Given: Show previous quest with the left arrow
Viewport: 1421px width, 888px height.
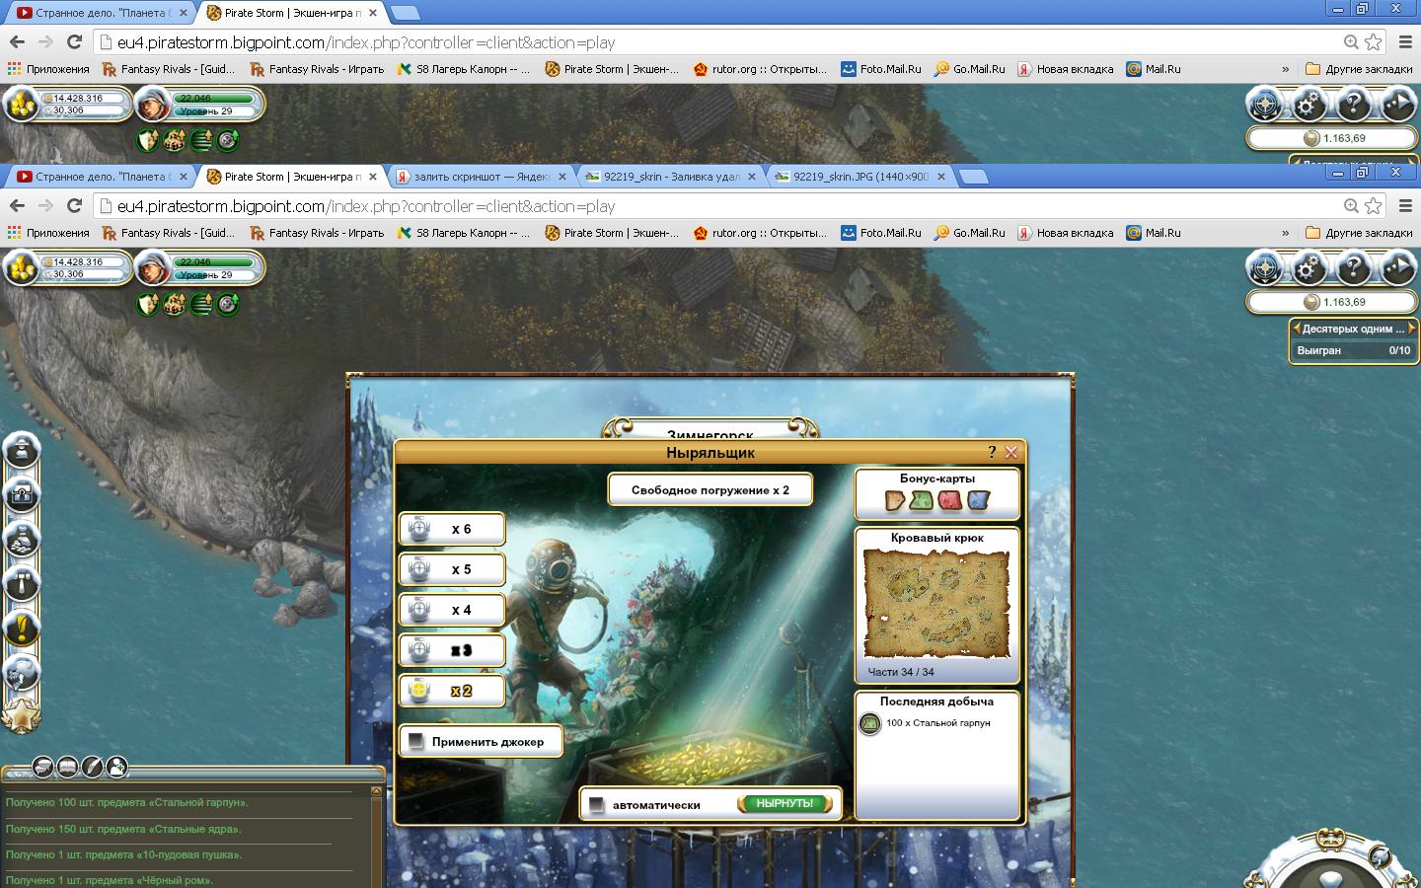Looking at the screenshot, I should tap(1295, 329).
